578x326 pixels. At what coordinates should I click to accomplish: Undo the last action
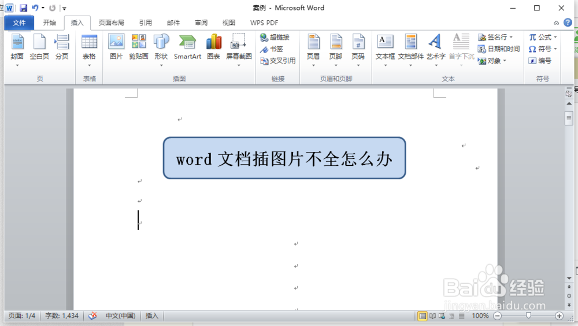pos(35,8)
